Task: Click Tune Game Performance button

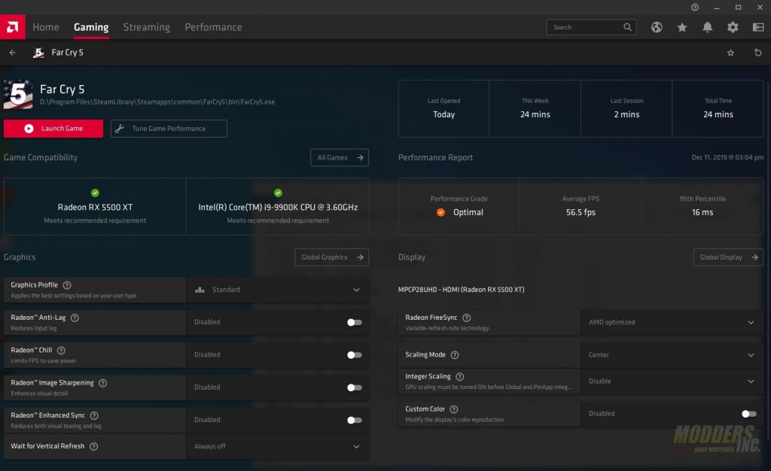Action: click(x=169, y=128)
